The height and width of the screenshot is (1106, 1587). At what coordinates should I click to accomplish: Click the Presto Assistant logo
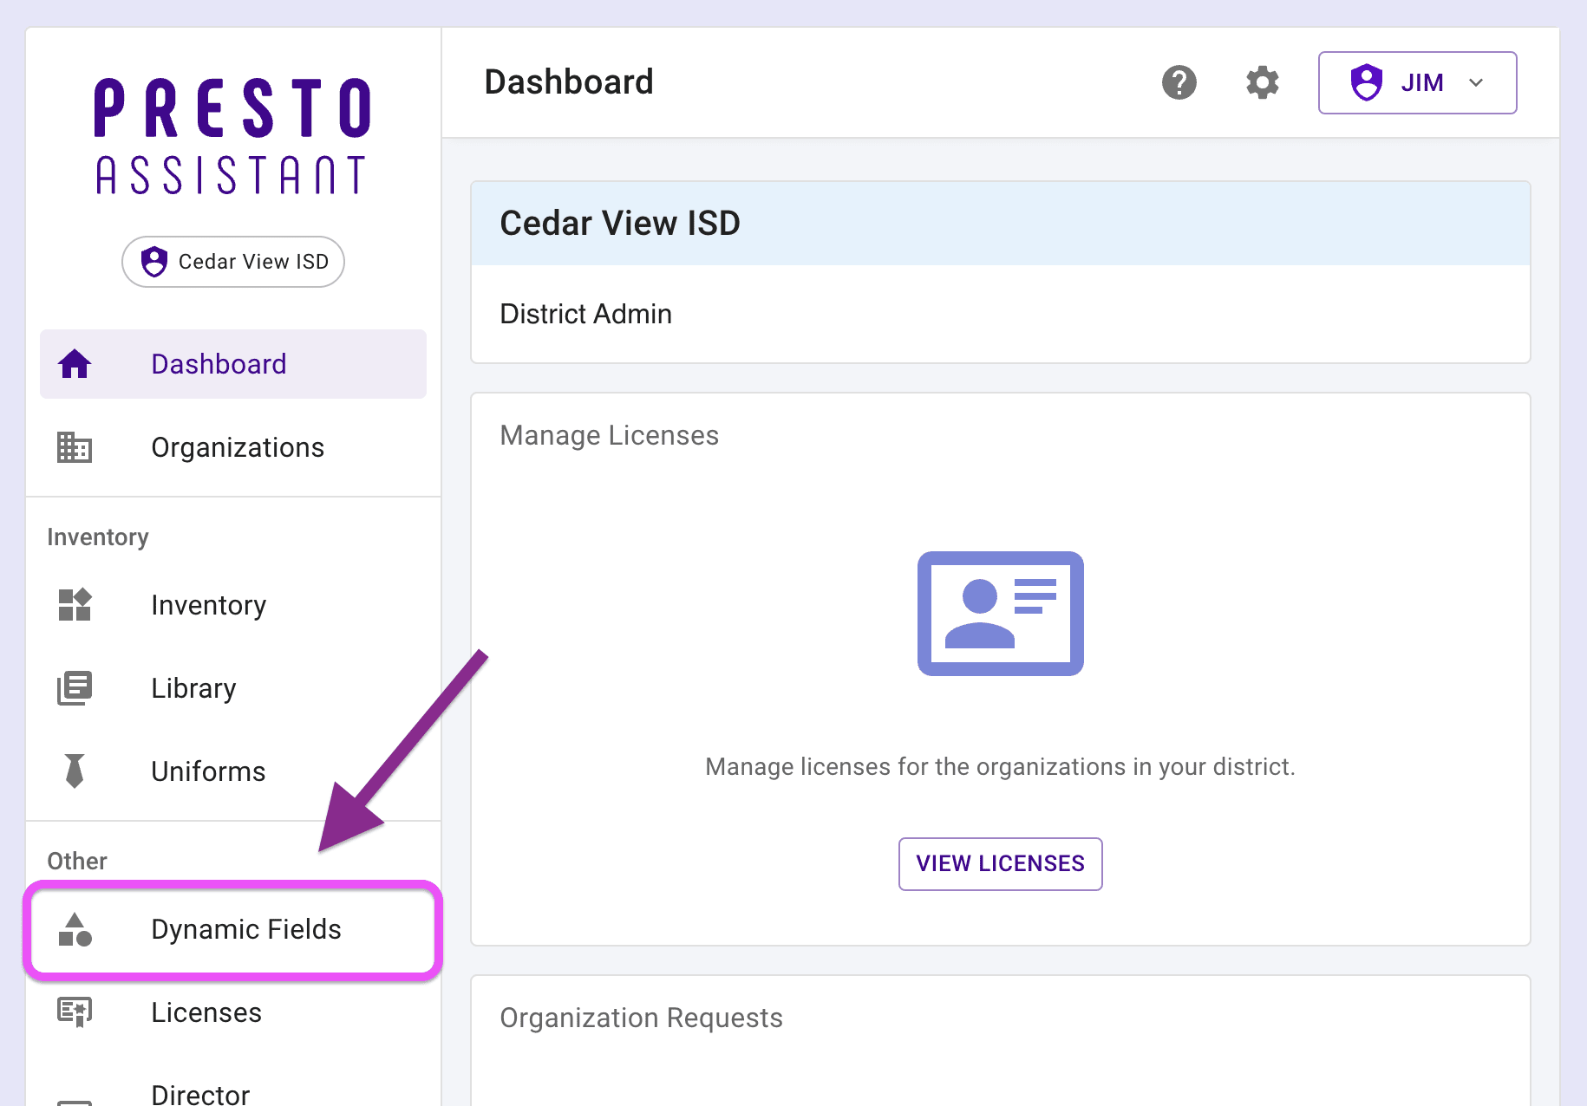click(x=232, y=135)
